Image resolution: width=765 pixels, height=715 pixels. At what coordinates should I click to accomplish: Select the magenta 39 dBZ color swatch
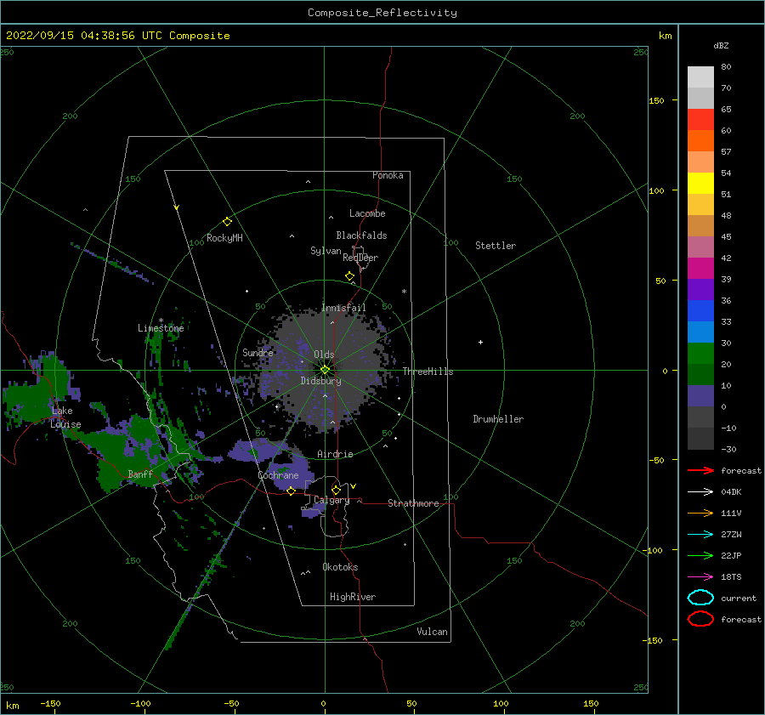point(700,268)
